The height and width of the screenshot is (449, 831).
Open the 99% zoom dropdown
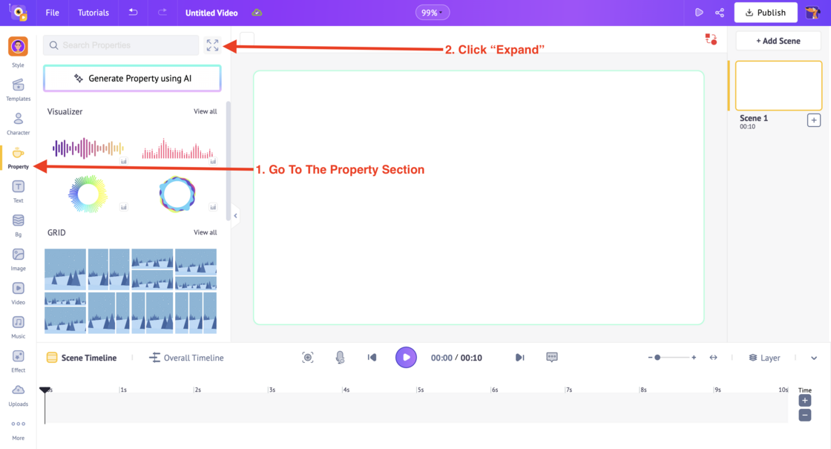pyautogui.click(x=432, y=13)
